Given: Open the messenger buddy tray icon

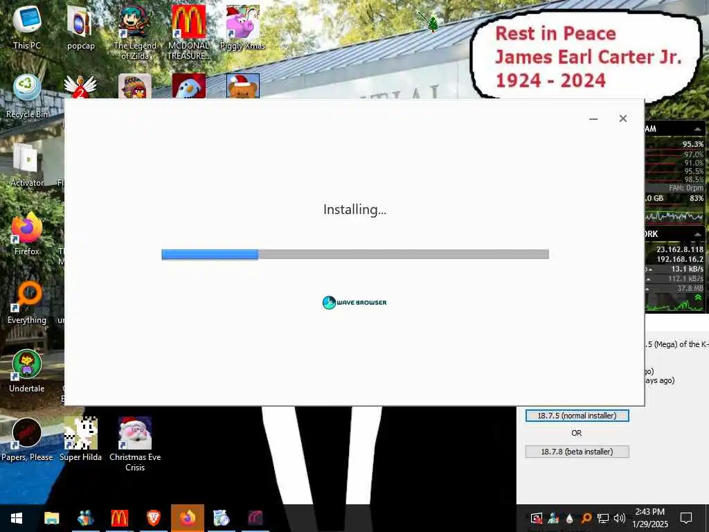Looking at the screenshot, I should [553, 518].
